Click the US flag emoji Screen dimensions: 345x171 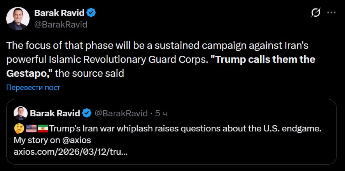[x=31, y=128]
